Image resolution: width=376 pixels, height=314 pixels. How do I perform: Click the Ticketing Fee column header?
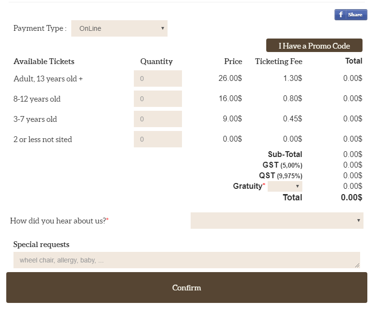[278, 61]
